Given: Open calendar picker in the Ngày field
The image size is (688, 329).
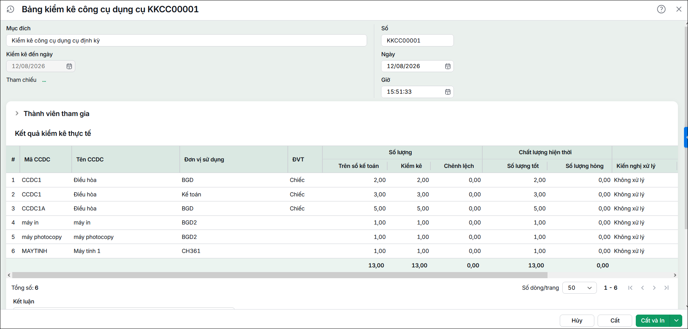Looking at the screenshot, I should click(x=448, y=66).
